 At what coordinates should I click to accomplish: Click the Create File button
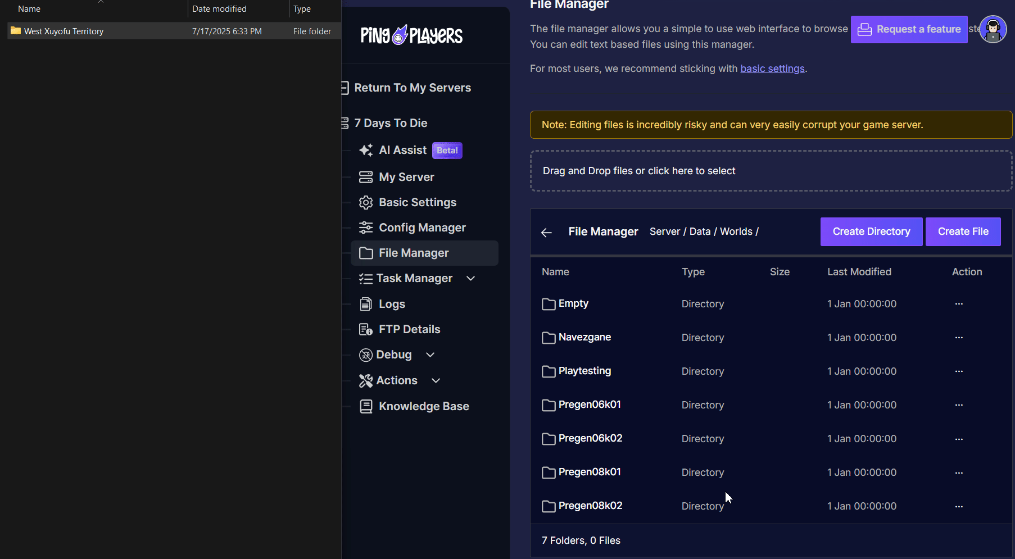[x=963, y=231]
